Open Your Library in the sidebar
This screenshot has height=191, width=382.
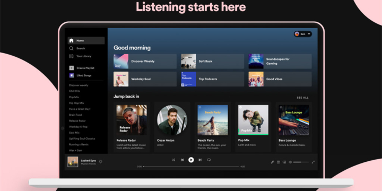80,56
